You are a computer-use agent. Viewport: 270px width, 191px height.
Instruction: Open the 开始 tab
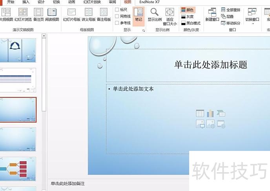click(x=11, y=2)
